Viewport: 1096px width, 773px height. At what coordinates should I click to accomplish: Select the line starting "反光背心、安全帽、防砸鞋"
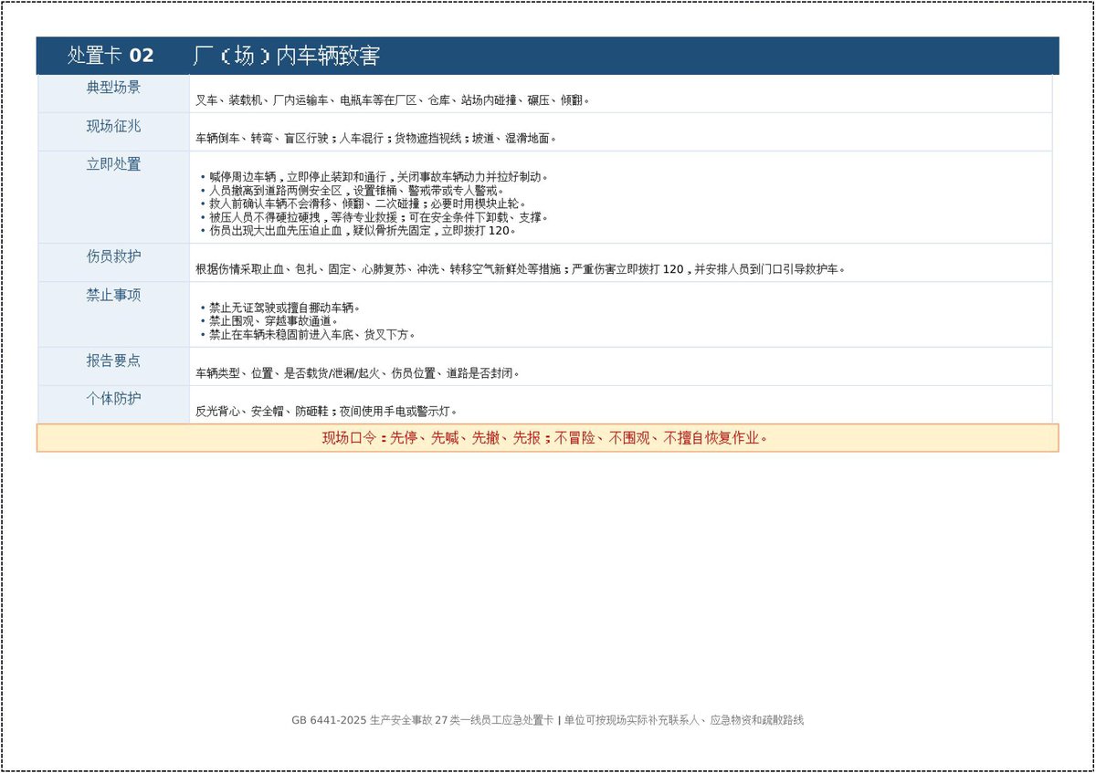click(328, 412)
